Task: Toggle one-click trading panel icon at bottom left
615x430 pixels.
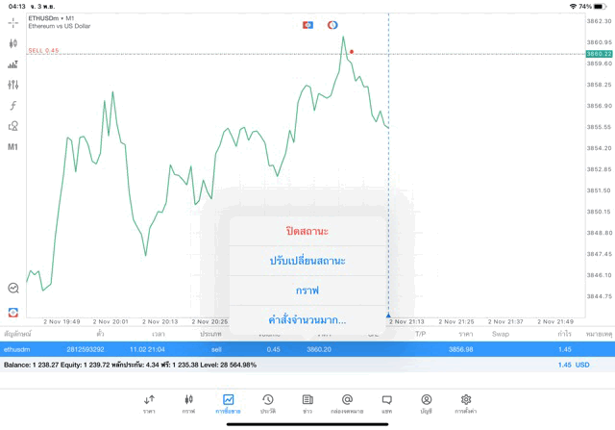Action: tap(12, 313)
